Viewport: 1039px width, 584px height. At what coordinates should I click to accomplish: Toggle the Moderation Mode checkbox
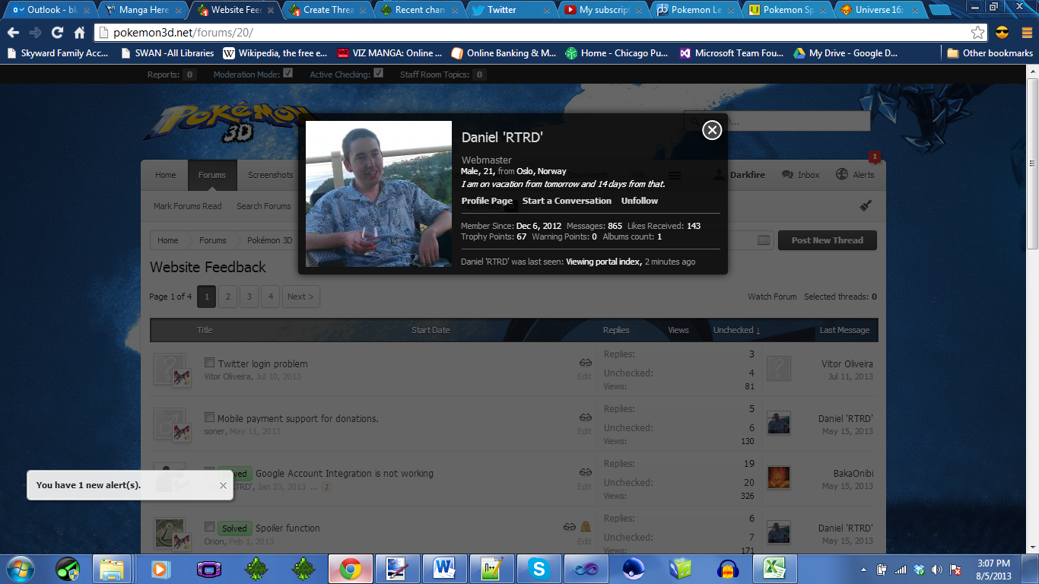(x=288, y=74)
